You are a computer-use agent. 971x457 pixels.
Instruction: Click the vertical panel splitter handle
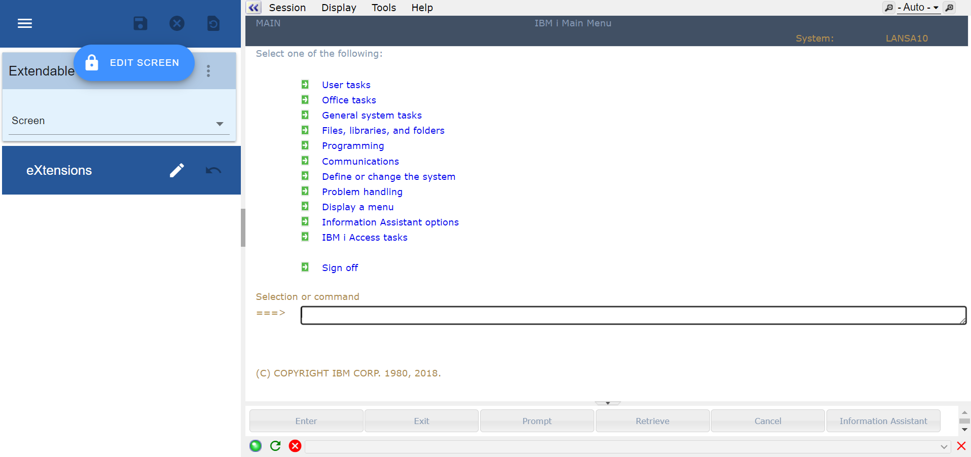pos(243,227)
